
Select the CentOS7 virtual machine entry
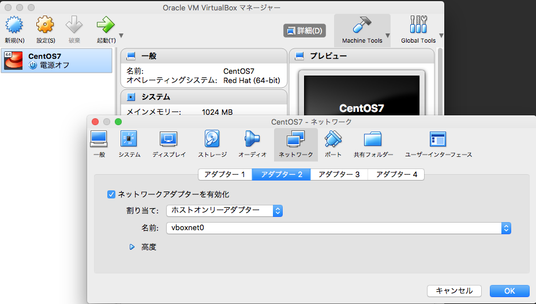[57, 61]
